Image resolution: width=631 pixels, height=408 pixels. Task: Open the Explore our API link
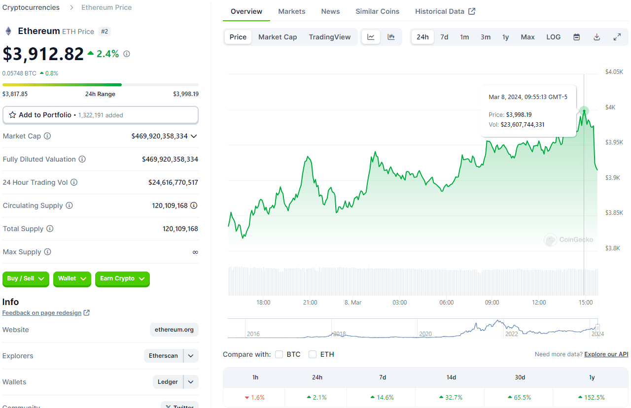click(606, 354)
